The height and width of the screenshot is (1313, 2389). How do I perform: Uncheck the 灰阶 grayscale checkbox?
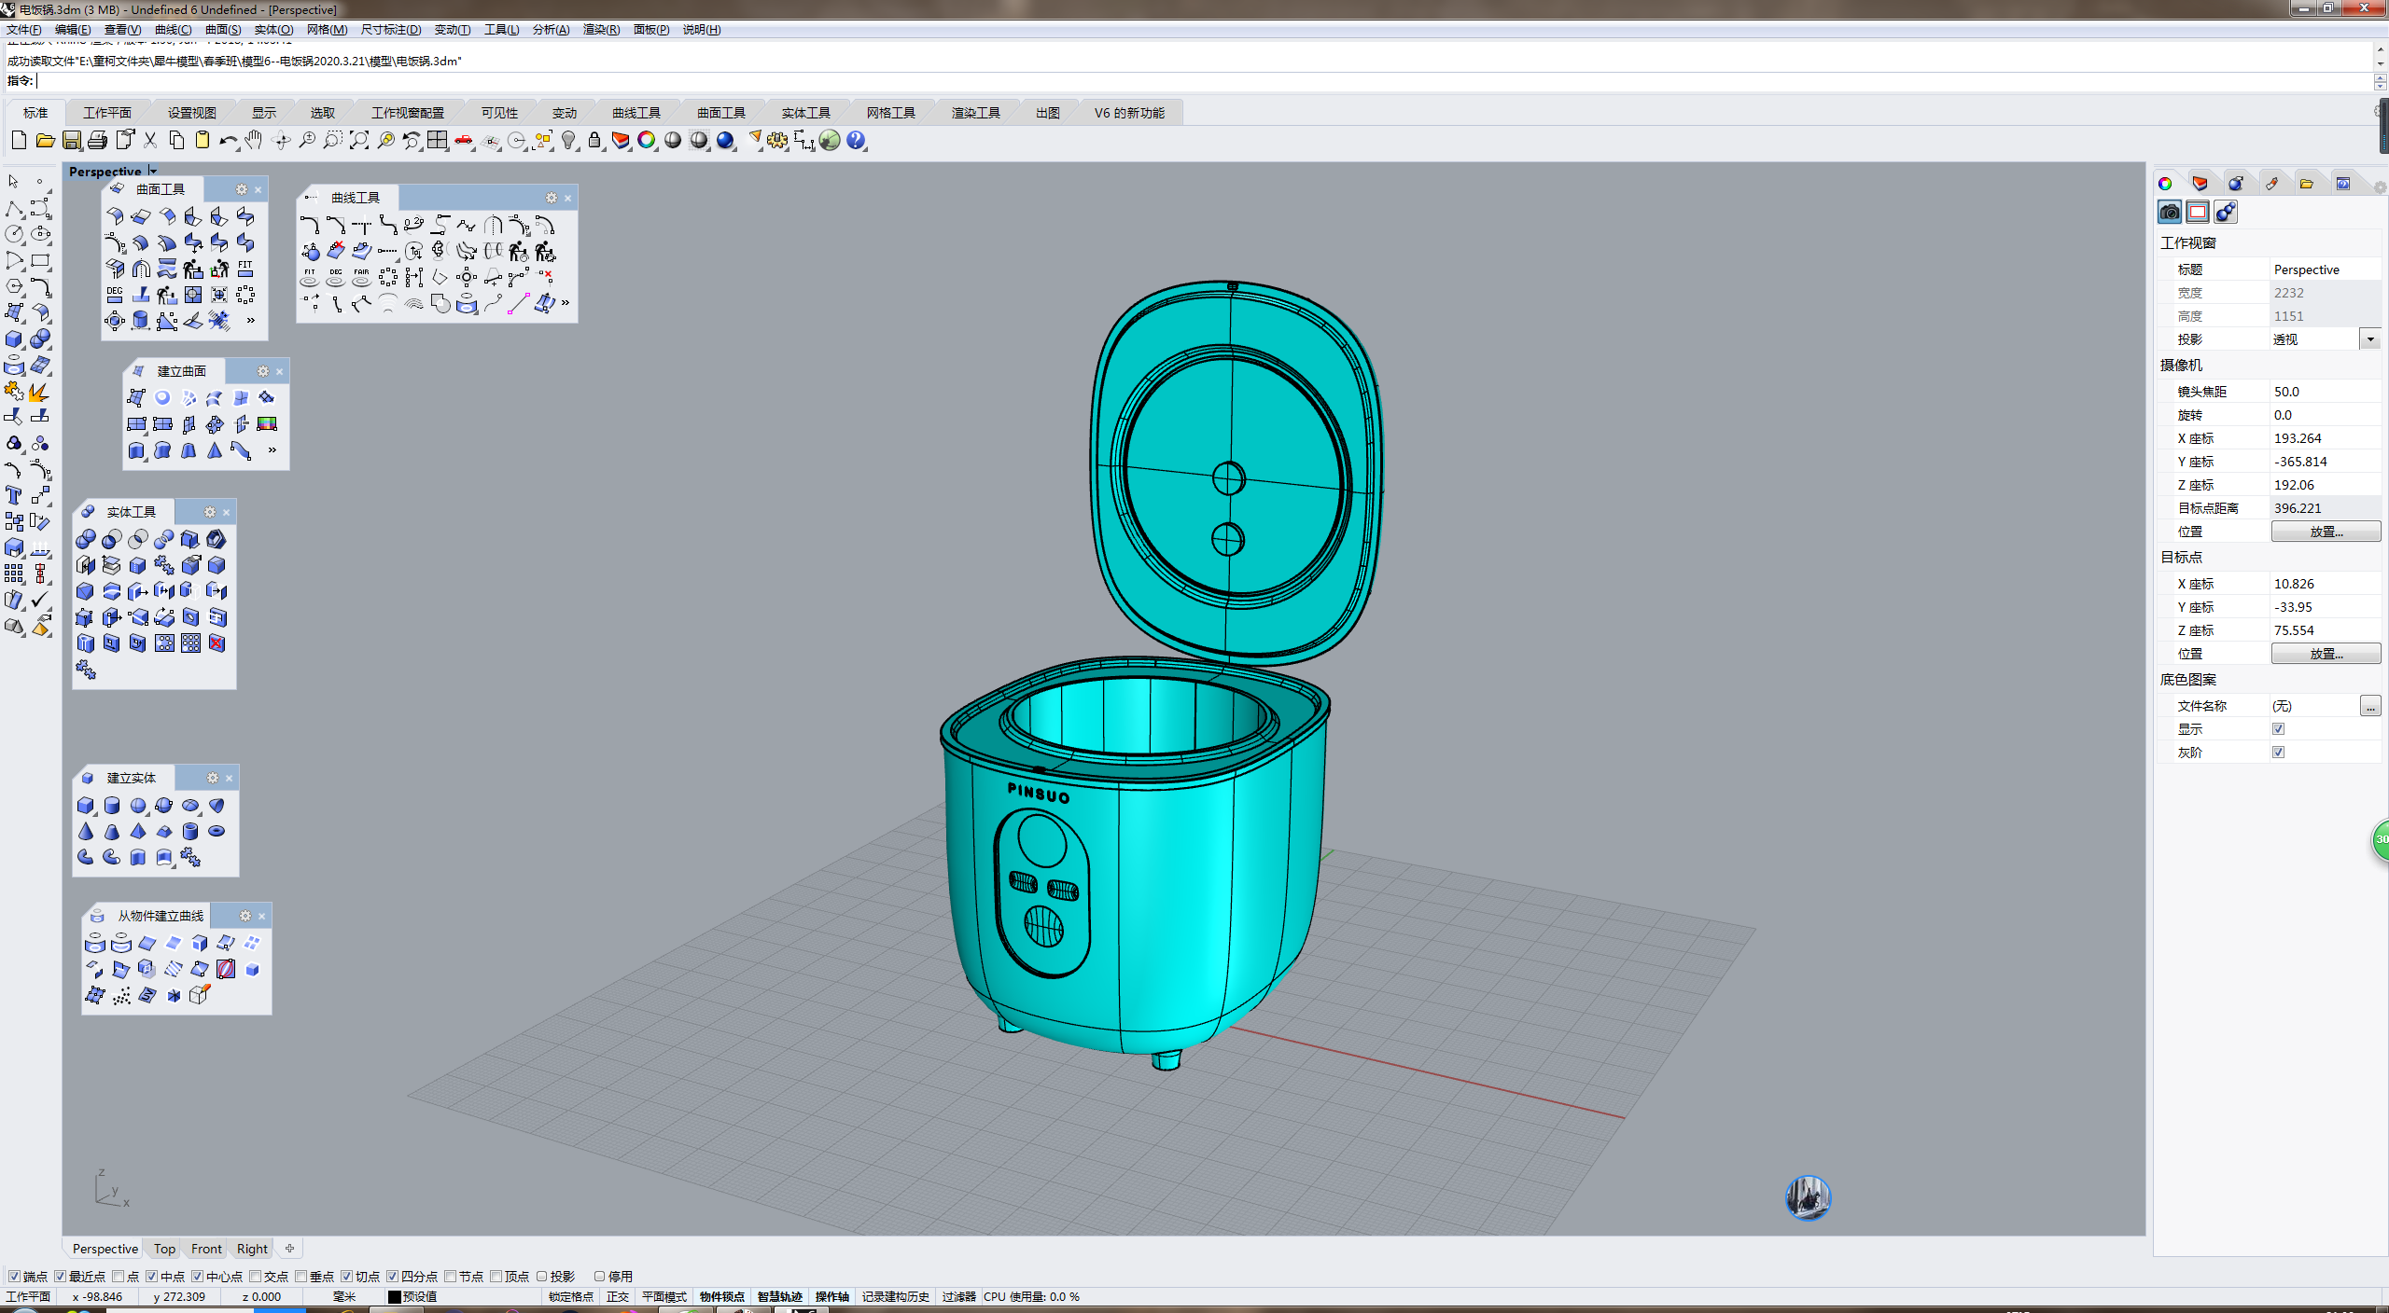point(2278,753)
